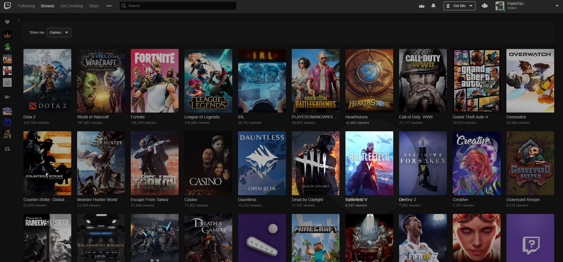Select the Overwatch box art
Viewport: 563px width, 262px height.
[x=530, y=81]
